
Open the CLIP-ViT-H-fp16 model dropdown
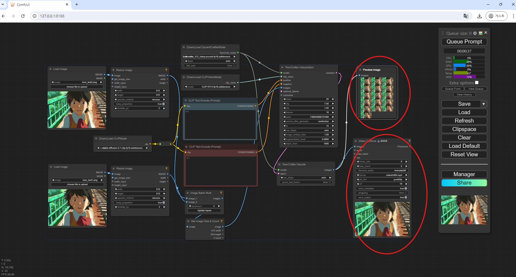click(210, 87)
